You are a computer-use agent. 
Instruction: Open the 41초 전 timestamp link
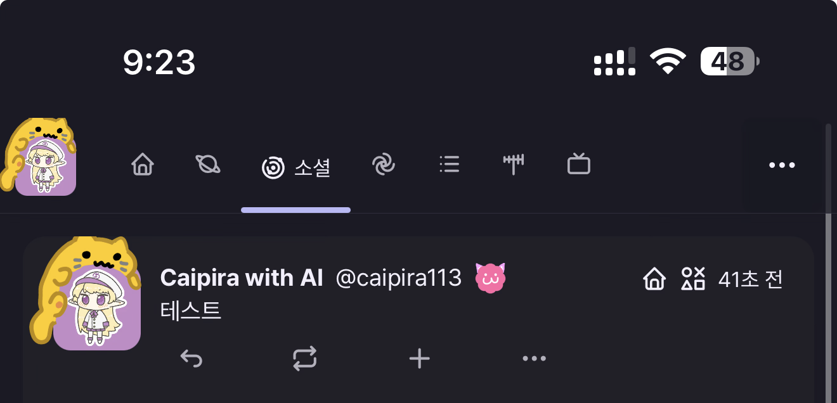point(751,279)
